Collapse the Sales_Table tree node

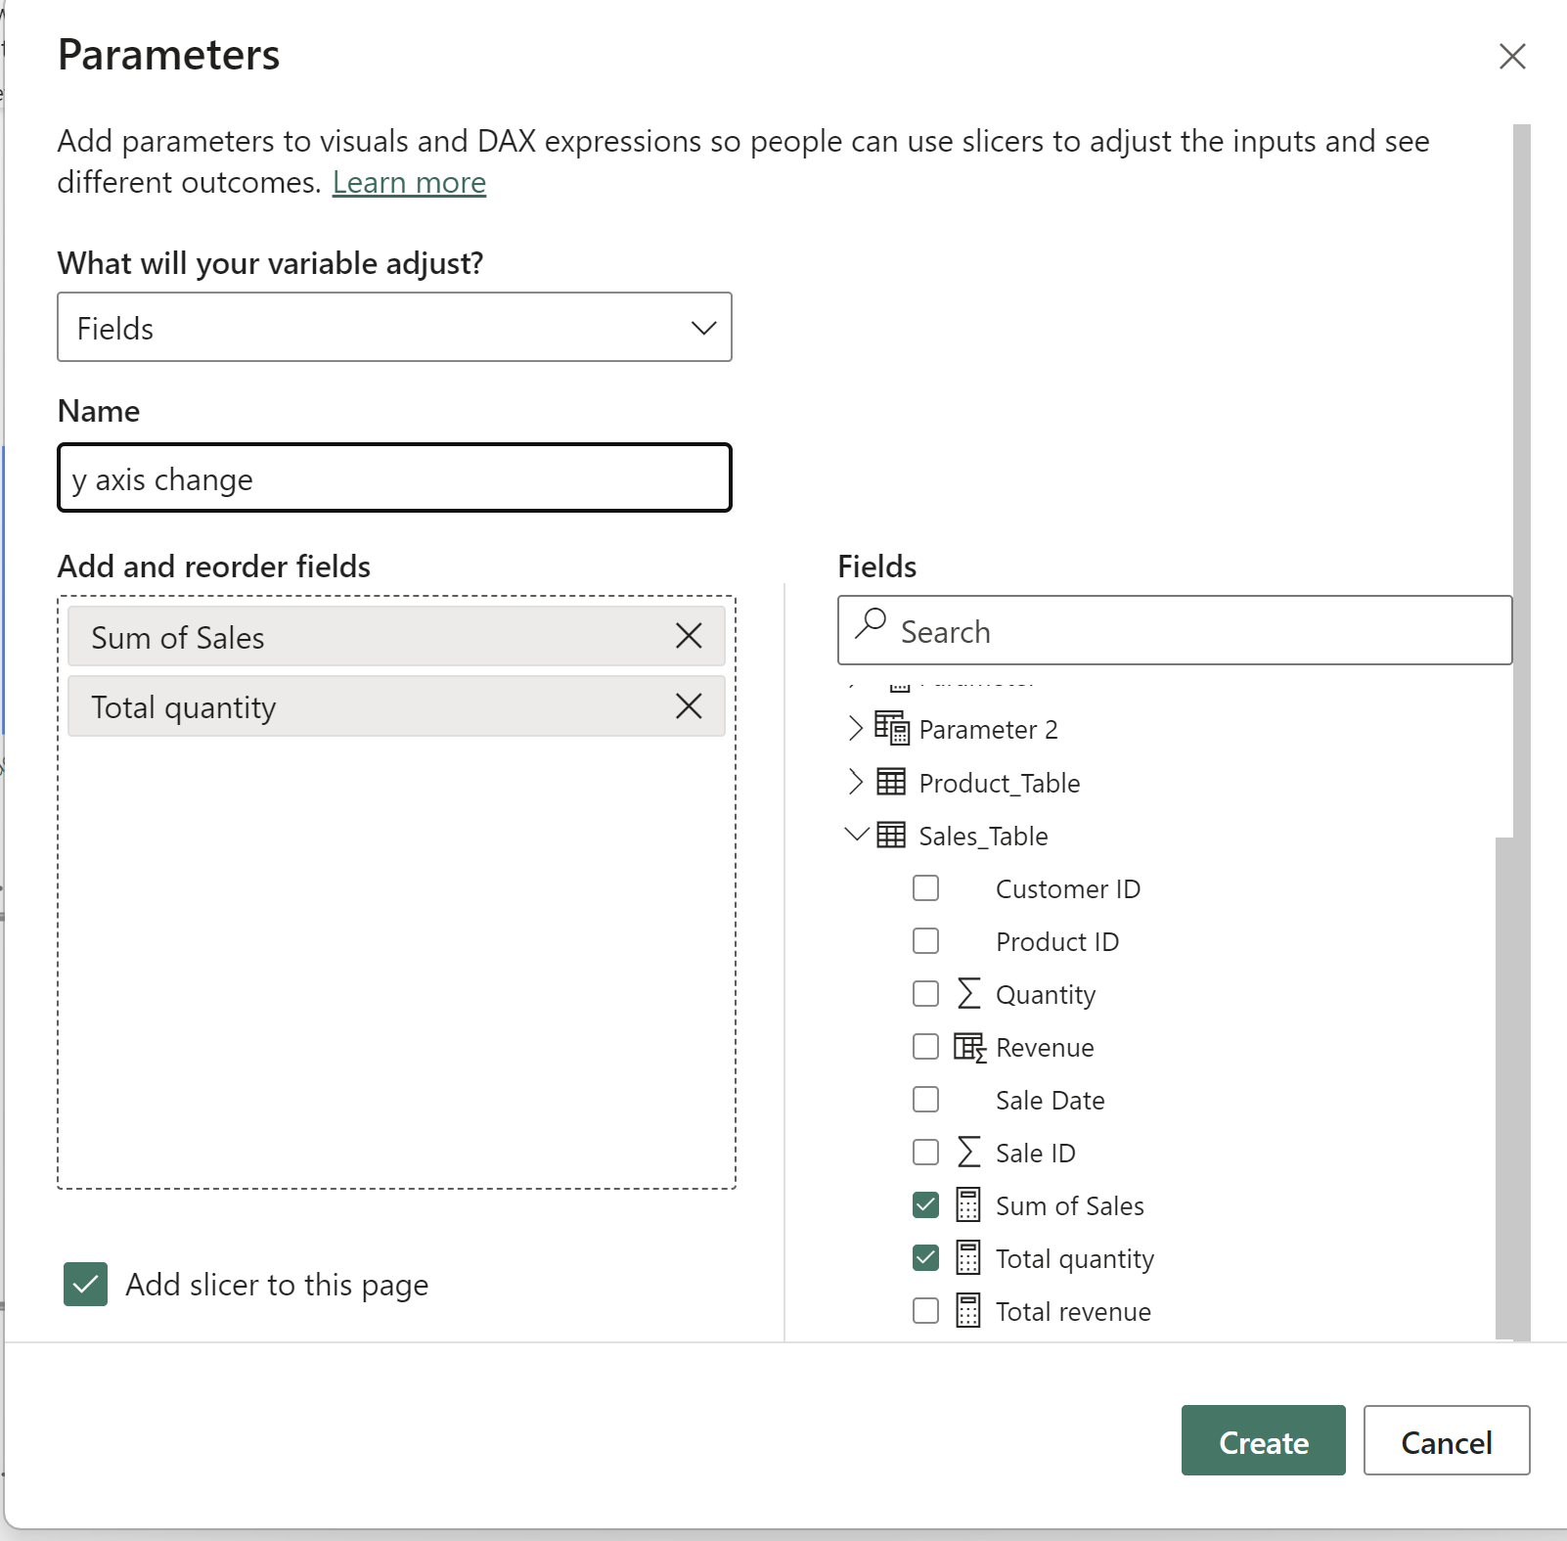[x=856, y=835]
